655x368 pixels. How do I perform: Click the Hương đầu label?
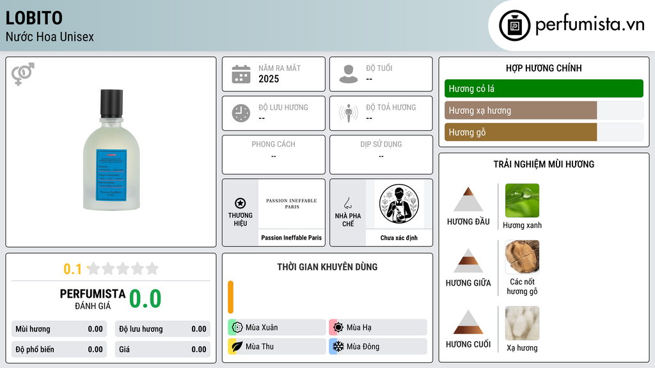coord(468,222)
